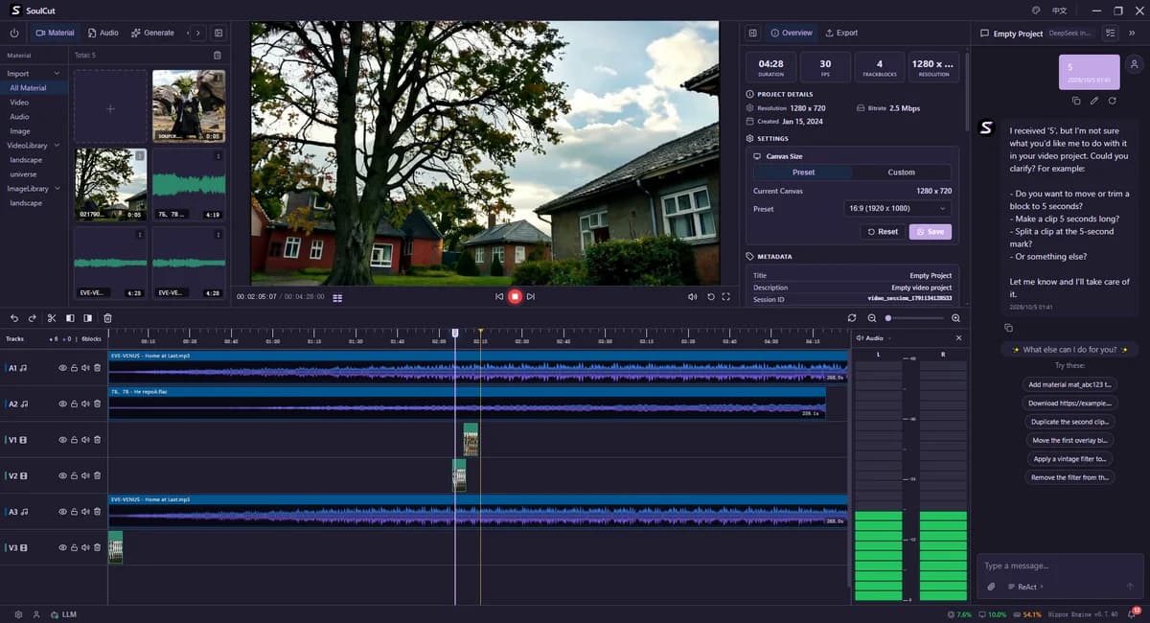Select the Custom canvas size option
This screenshot has height=623, width=1150.
pyautogui.click(x=901, y=173)
